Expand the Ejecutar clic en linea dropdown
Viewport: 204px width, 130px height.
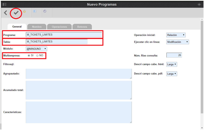tap(178, 42)
